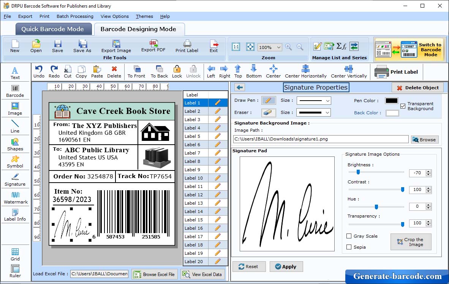
Task: Click the Pen Color swatch
Action: click(391, 101)
